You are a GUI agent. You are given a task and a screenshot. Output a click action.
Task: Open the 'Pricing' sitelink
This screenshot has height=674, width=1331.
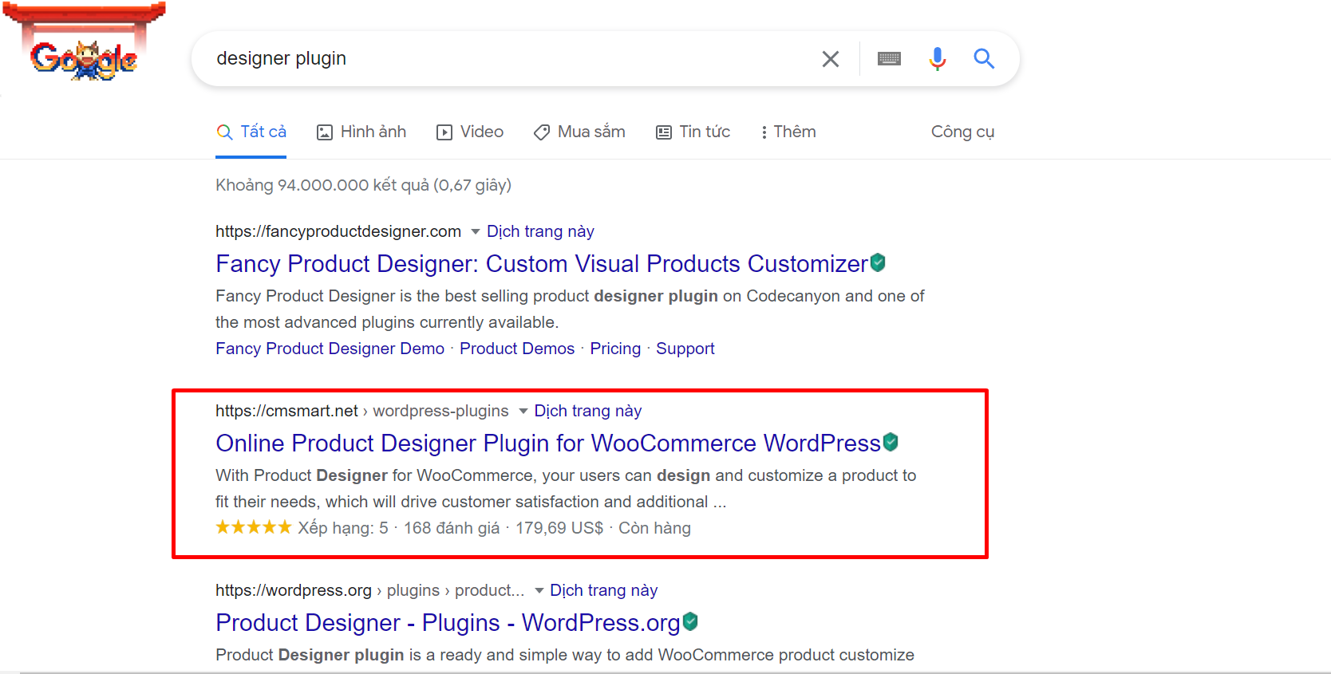[615, 349]
